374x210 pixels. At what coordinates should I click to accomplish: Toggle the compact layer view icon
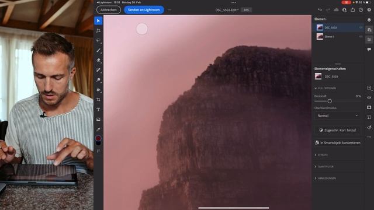pos(369,20)
